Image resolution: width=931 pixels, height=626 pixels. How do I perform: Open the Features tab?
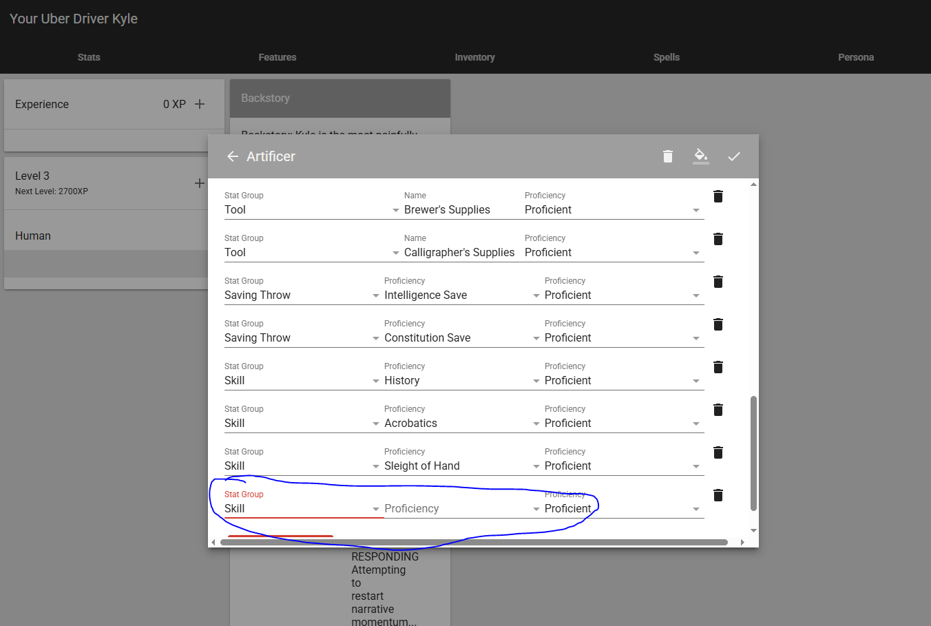pos(278,57)
